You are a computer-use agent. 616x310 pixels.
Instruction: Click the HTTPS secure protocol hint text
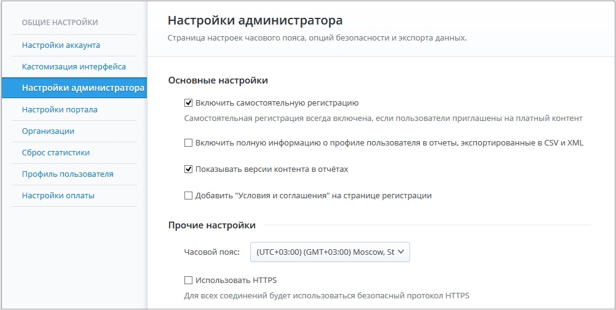[x=326, y=295]
